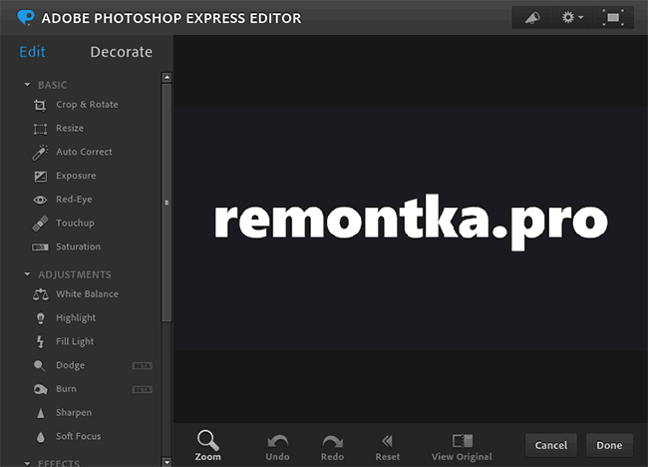Viewport: 648px width, 467px height.
Task: Click the 'Auto Correct' label
Action: (84, 152)
